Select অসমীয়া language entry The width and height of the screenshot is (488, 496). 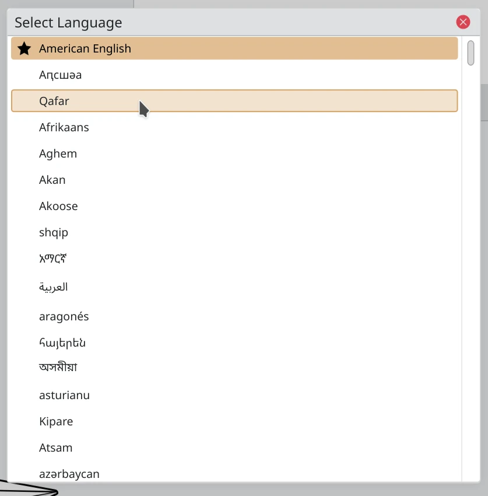click(234, 368)
